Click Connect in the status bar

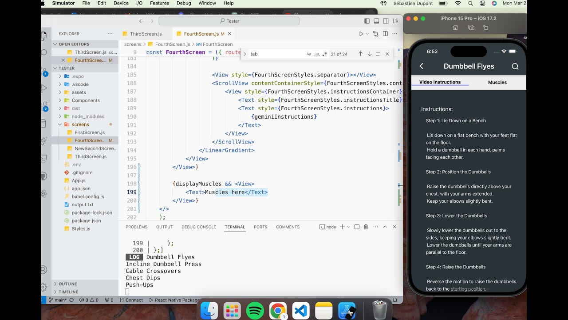[131, 300]
